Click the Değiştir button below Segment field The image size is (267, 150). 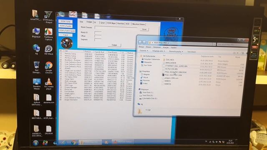114,45
